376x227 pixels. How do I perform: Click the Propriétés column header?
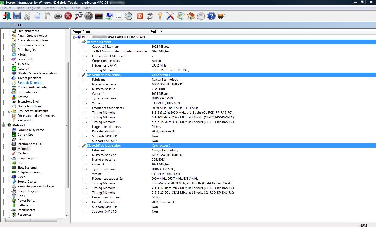point(110,32)
